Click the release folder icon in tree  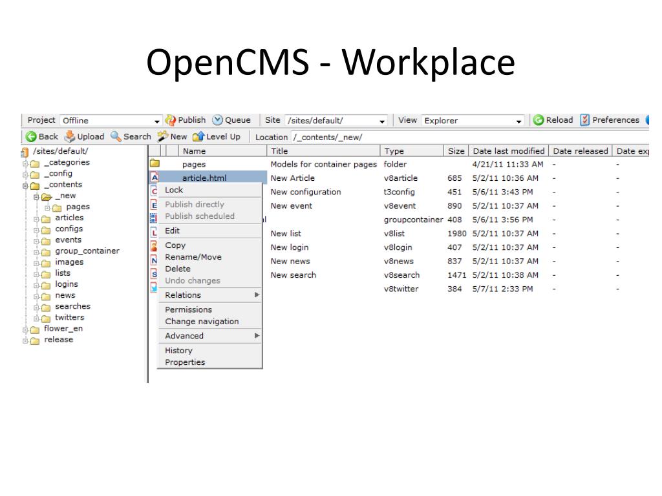coord(35,341)
